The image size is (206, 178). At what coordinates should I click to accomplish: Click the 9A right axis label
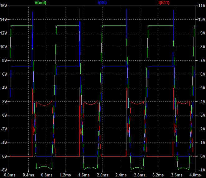[x=203, y=33]
